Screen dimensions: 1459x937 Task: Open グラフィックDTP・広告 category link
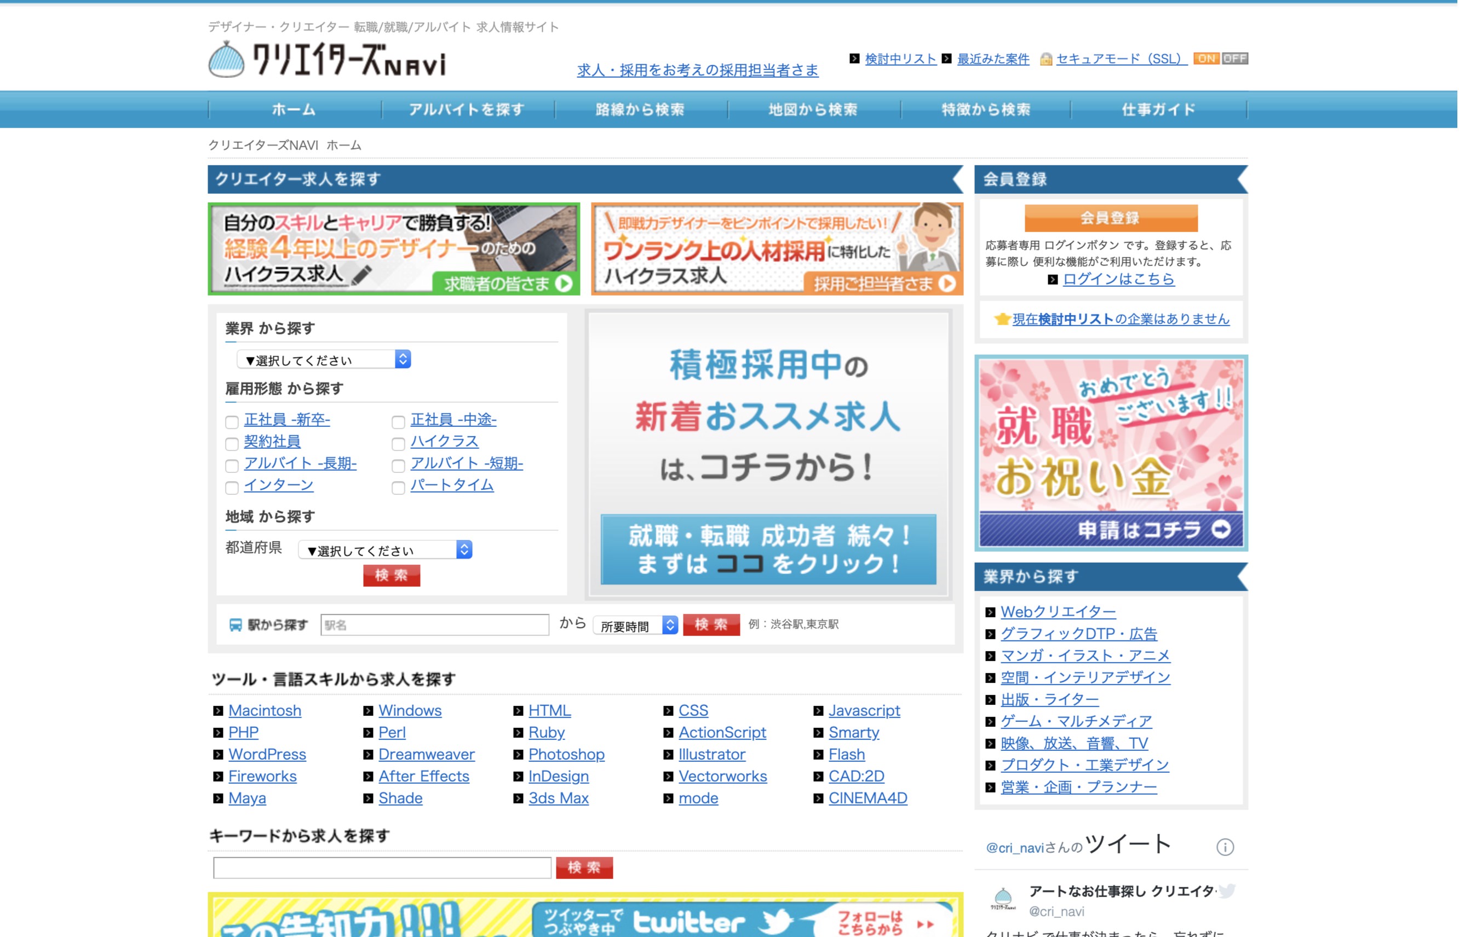pos(1078,634)
